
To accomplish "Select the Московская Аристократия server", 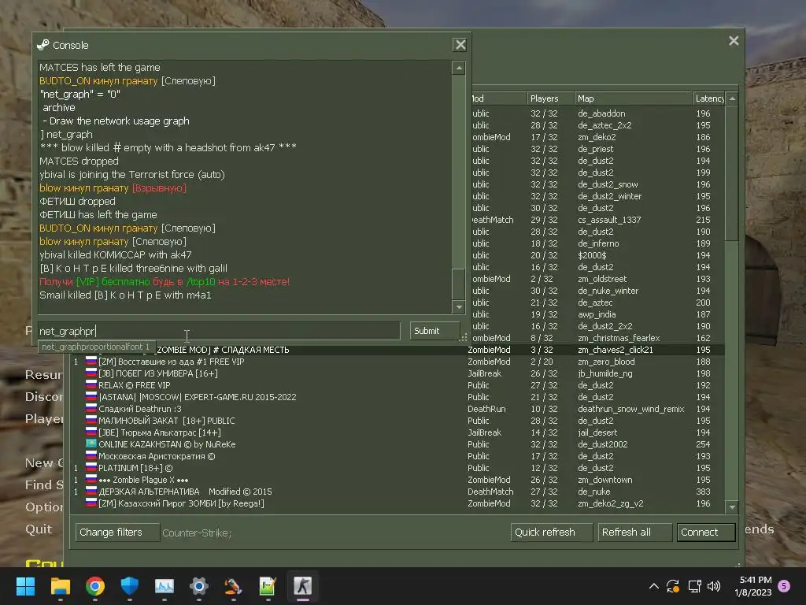I will (x=398, y=456).
